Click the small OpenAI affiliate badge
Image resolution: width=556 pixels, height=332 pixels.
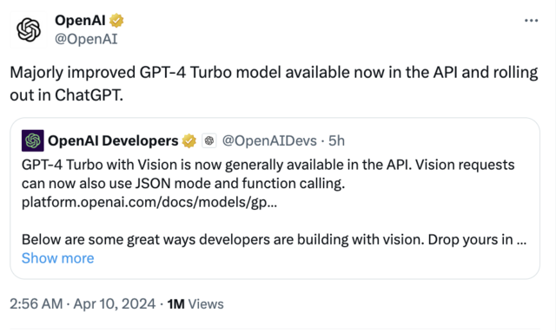(209, 140)
